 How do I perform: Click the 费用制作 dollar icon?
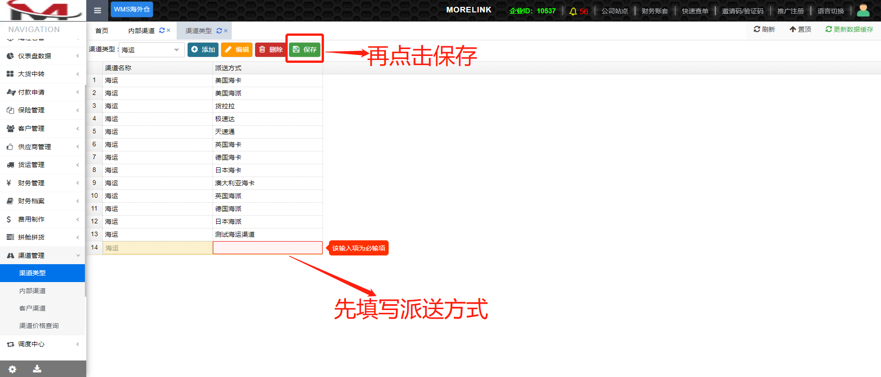(x=9, y=219)
